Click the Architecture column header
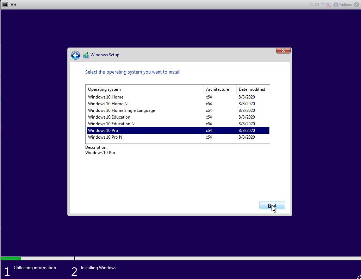This screenshot has height=279, width=361. coord(220,89)
